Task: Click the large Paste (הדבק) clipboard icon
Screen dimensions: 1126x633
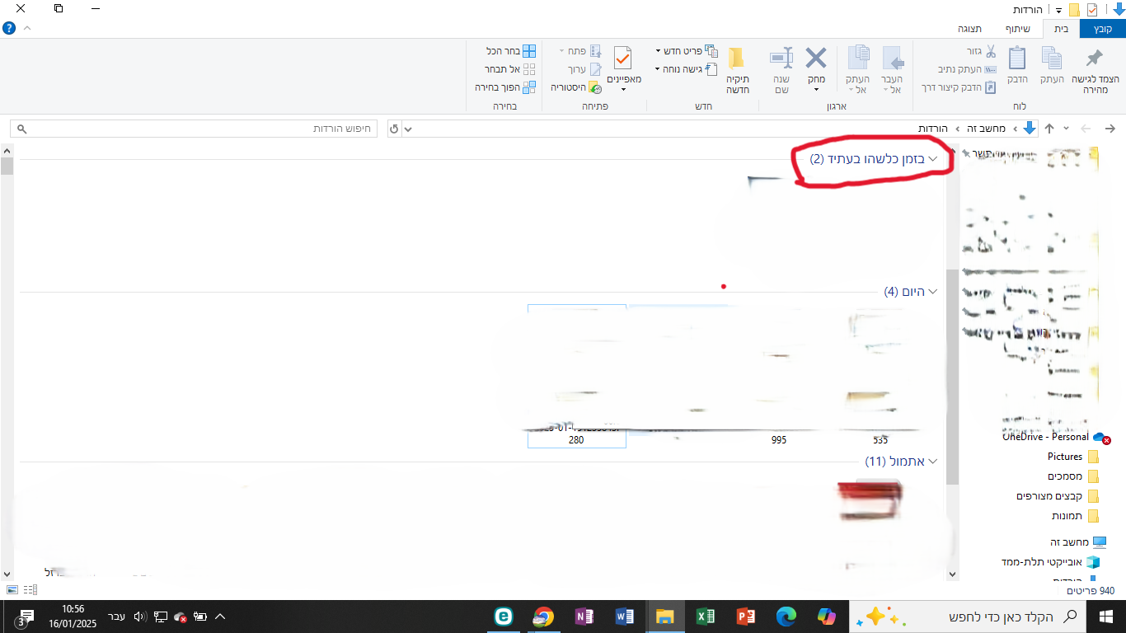Action: (1017, 66)
